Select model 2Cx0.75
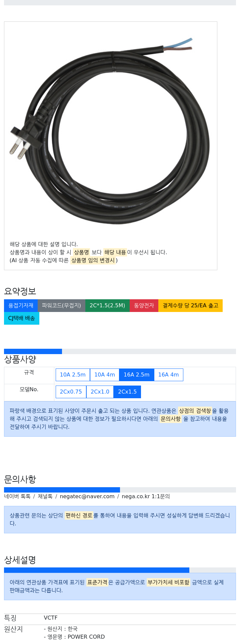Viewport: 240px width, 641px height. coord(71,392)
